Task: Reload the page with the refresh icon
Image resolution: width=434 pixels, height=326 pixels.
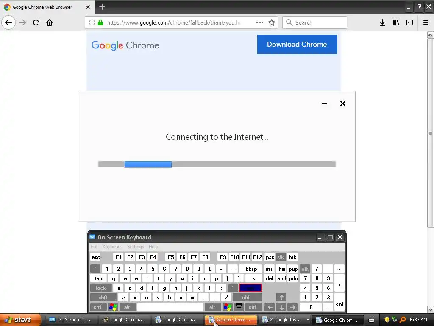Action: (x=36, y=22)
